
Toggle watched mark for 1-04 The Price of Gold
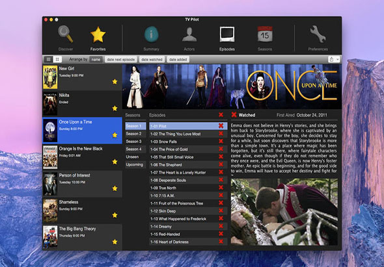pyautogui.click(x=221, y=149)
